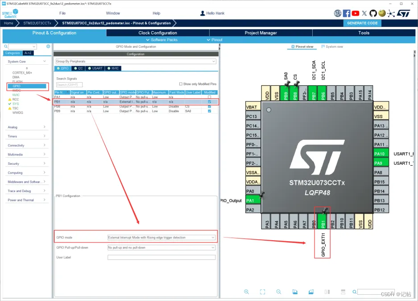Expand the Connectivity category
418x301 pixels.
[x=44, y=145]
